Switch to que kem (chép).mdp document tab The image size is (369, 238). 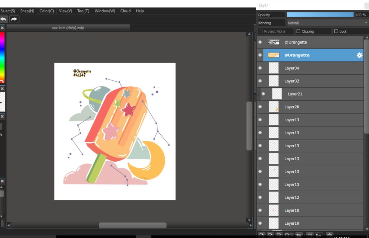click(x=68, y=28)
